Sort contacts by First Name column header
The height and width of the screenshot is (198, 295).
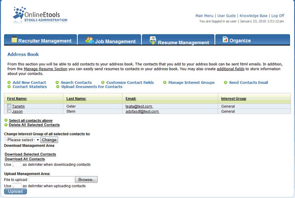[17, 99]
